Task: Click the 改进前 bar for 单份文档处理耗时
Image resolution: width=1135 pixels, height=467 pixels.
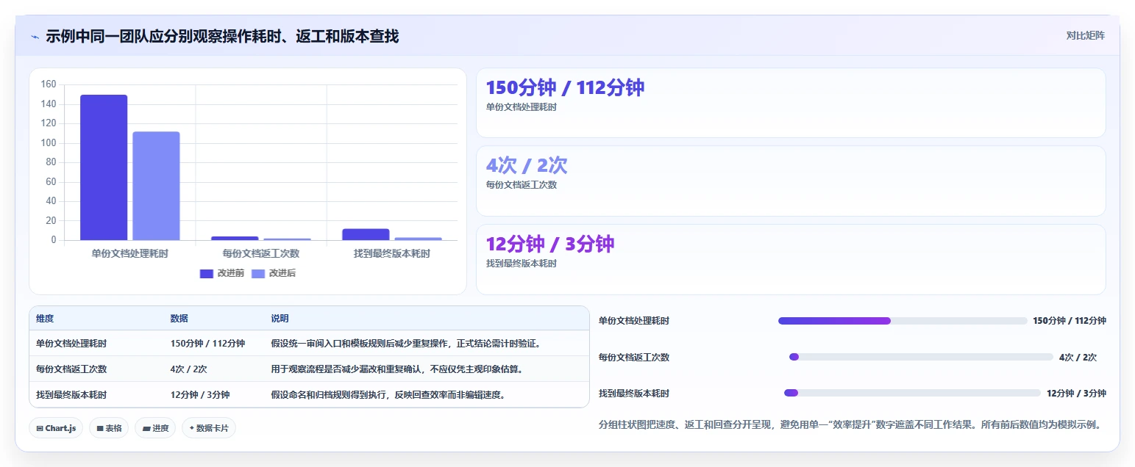Action: (104, 167)
